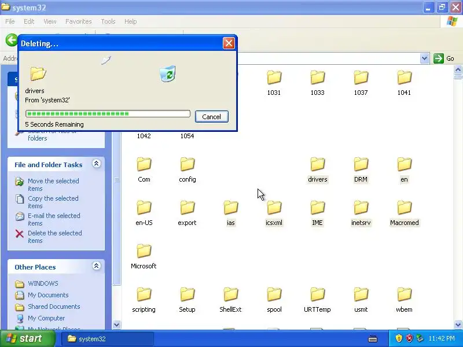Click the system32 taskbar button
Screen dimensions: 463x347
pos(108,339)
